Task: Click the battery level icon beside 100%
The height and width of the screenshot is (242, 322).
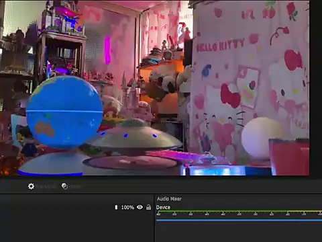Action: click(116, 207)
